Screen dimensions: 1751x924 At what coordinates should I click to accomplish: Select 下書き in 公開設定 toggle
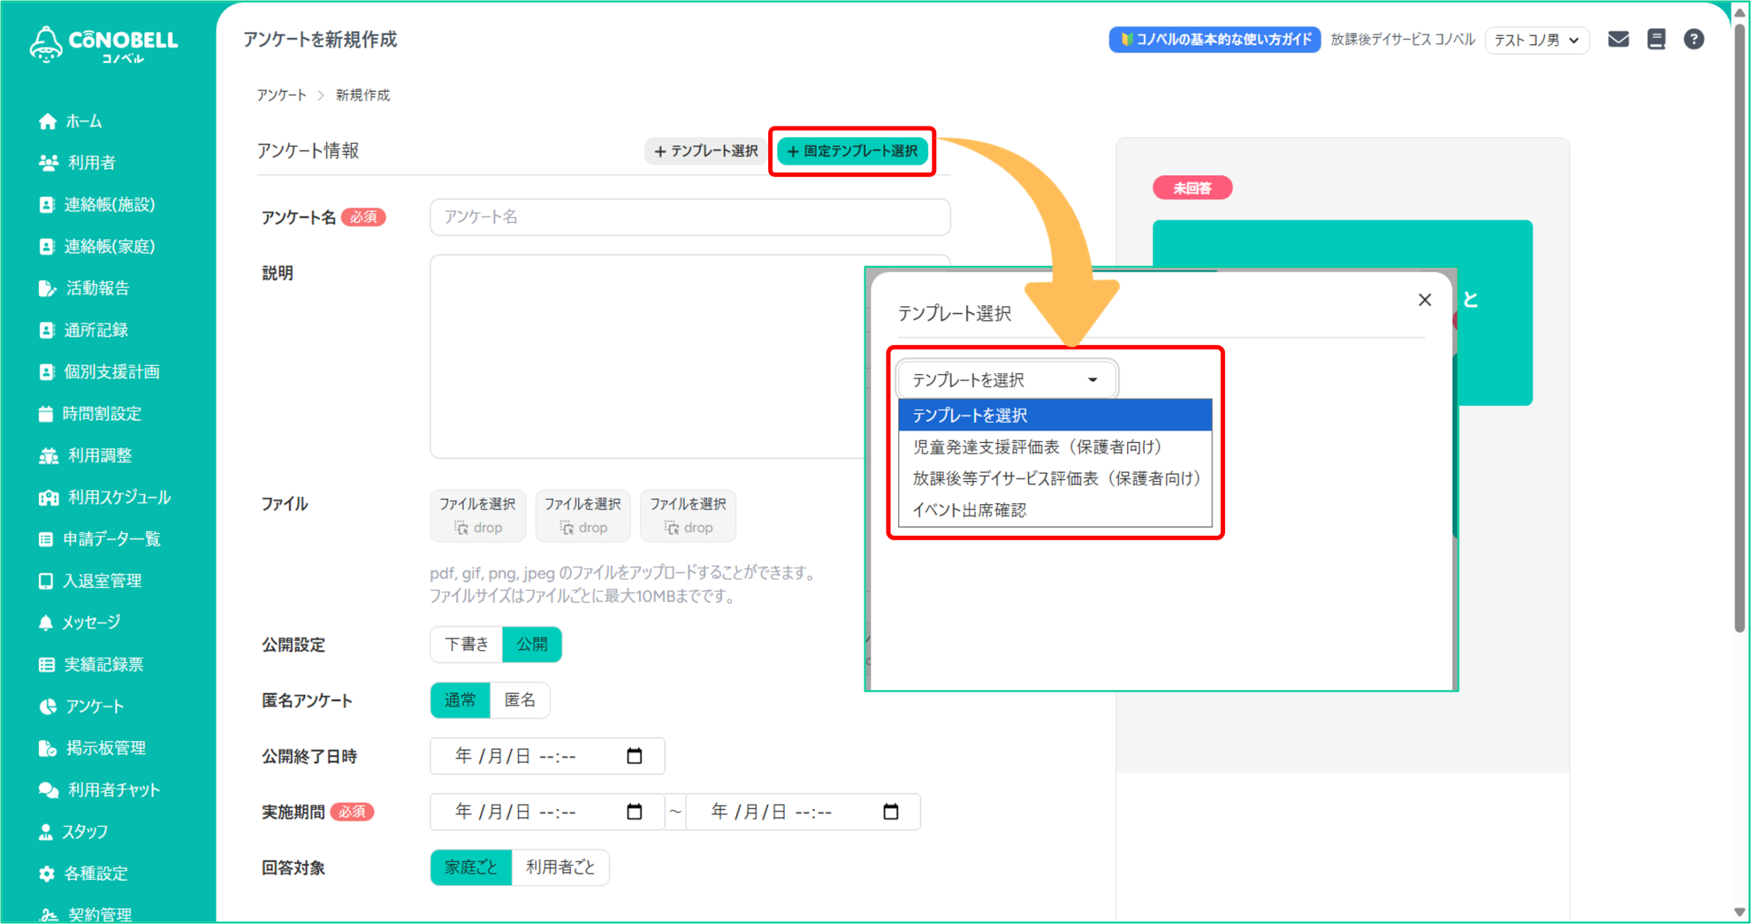point(466,644)
